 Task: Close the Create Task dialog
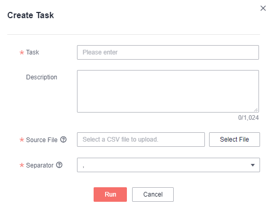coord(263,8)
